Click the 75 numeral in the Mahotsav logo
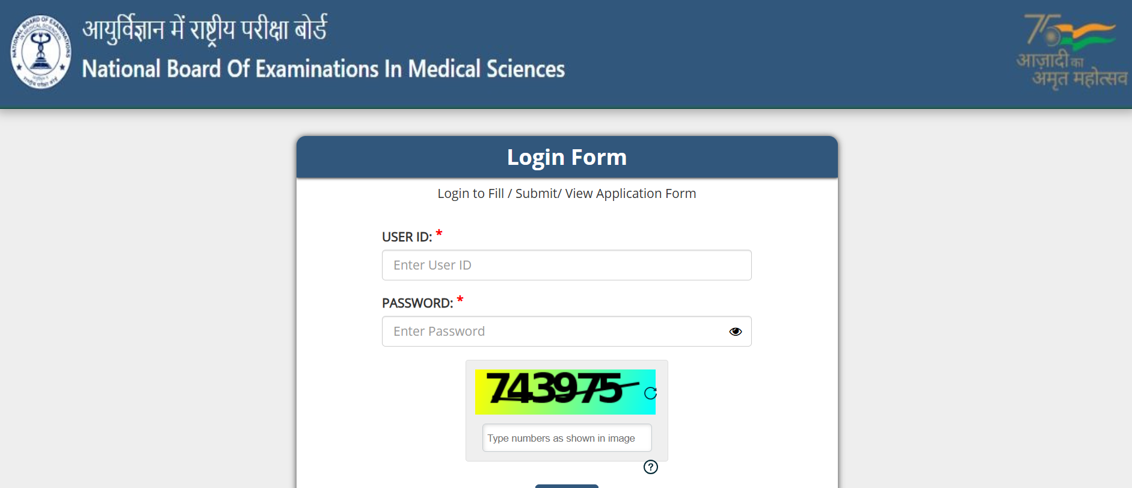1132x488 pixels. (1042, 29)
